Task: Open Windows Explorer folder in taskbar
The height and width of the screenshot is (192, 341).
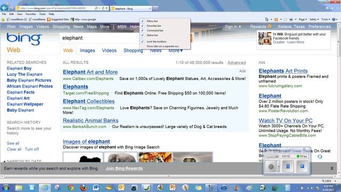Action: pyautogui.click(x=19, y=187)
